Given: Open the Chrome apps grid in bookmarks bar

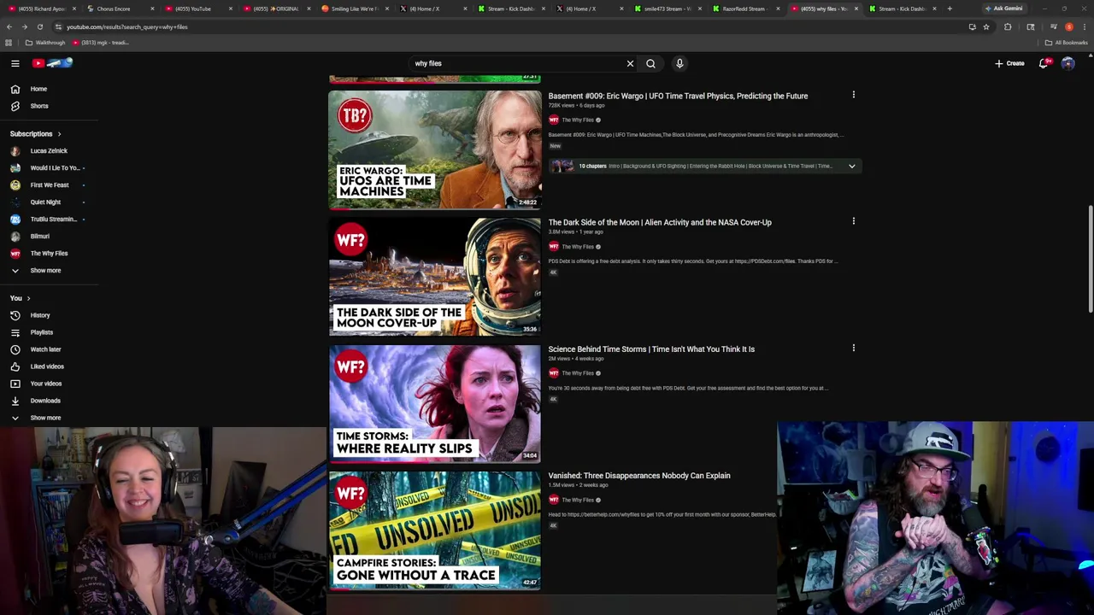Looking at the screenshot, I should [x=9, y=43].
